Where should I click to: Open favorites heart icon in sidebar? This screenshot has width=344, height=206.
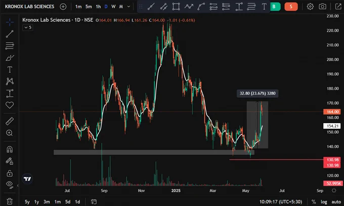(x=10, y=105)
